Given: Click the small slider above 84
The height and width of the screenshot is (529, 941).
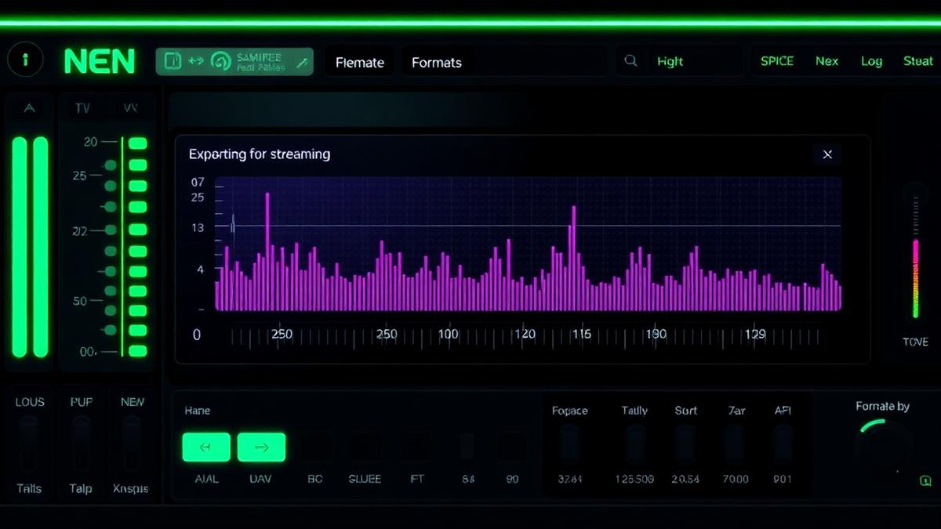Looking at the screenshot, I should 467,447.
